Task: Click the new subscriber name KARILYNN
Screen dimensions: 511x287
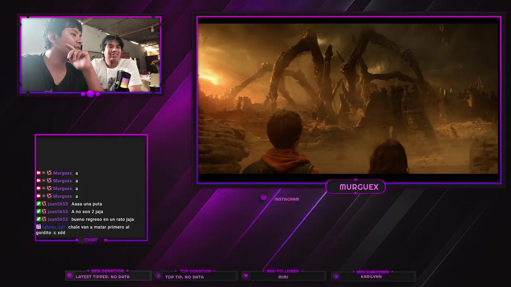Action: tap(371, 277)
